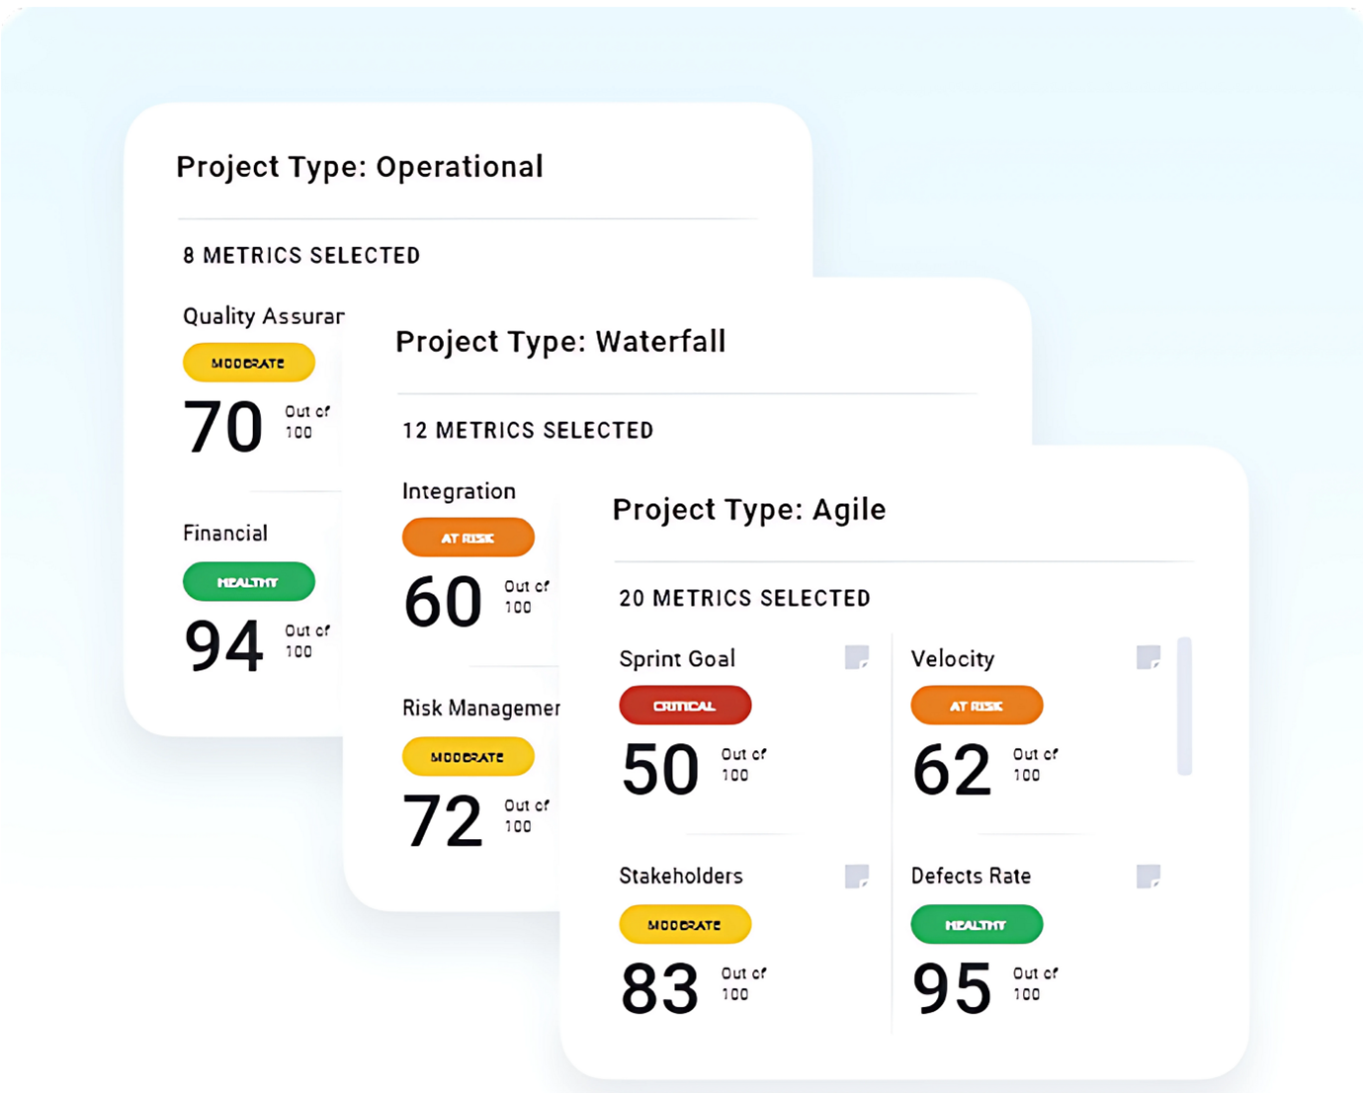Click the 12 METRICS SELECTED label

527,430
